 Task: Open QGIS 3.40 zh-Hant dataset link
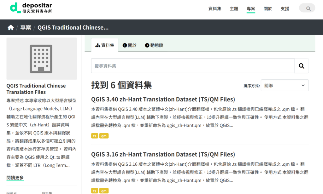point(163,100)
